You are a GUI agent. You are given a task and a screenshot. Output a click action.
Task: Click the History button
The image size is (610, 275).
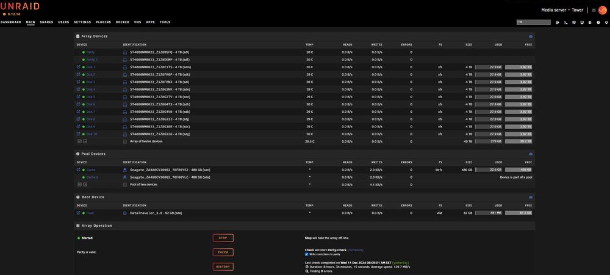click(223, 267)
